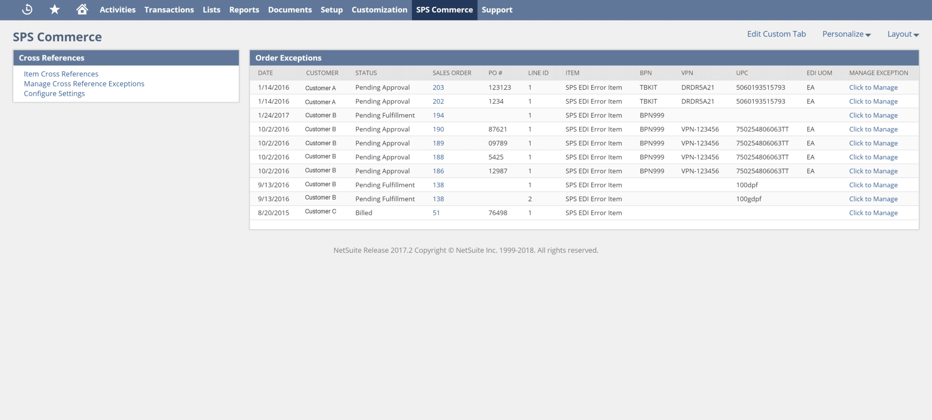
Task: Click the CUSTOMER column header
Action: tap(322, 73)
